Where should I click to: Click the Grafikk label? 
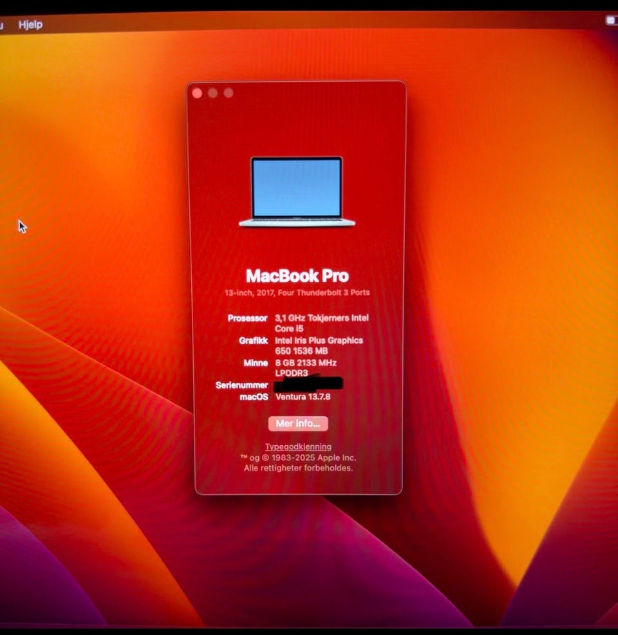[253, 340]
